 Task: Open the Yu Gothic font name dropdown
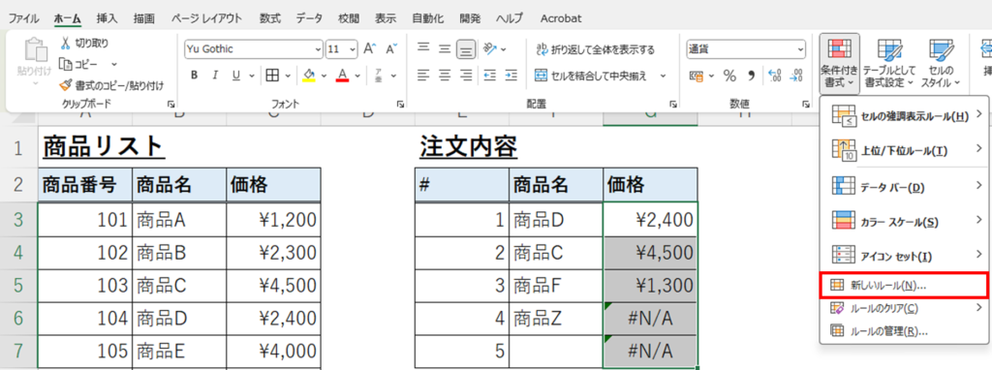coord(318,48)
